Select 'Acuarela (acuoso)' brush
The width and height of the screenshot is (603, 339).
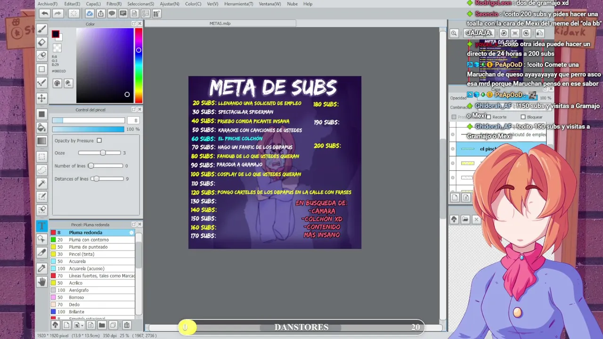[92, 268]
